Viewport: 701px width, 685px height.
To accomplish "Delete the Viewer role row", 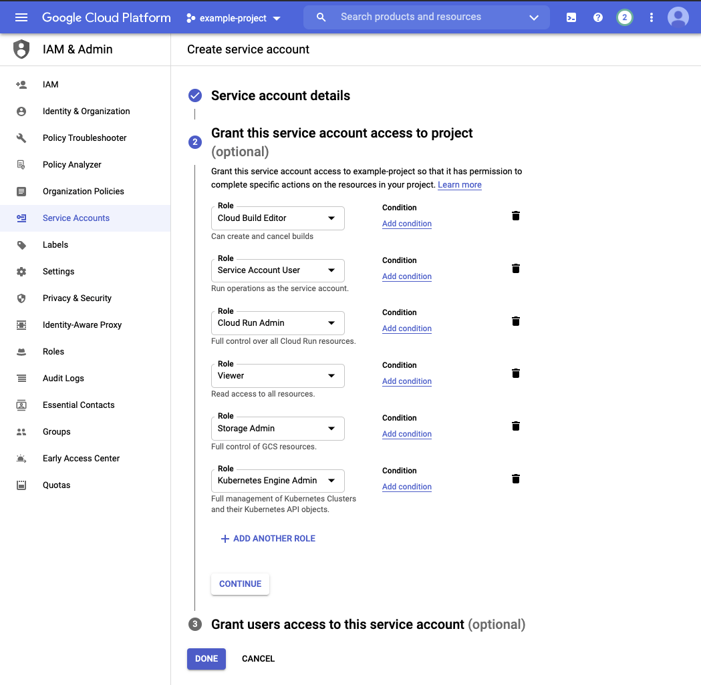I will pos(515,373).
